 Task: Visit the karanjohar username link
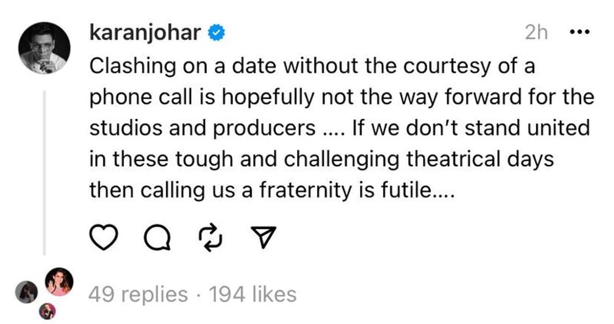pyautogui.click(x=145, y=34)
